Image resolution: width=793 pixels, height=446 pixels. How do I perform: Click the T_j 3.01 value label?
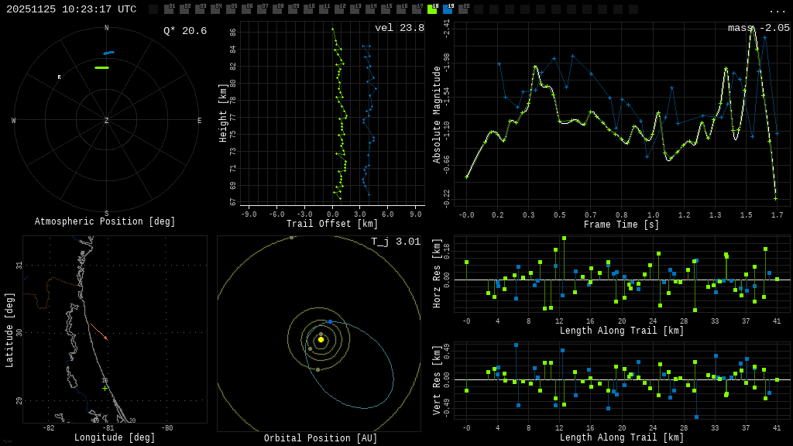395,242
